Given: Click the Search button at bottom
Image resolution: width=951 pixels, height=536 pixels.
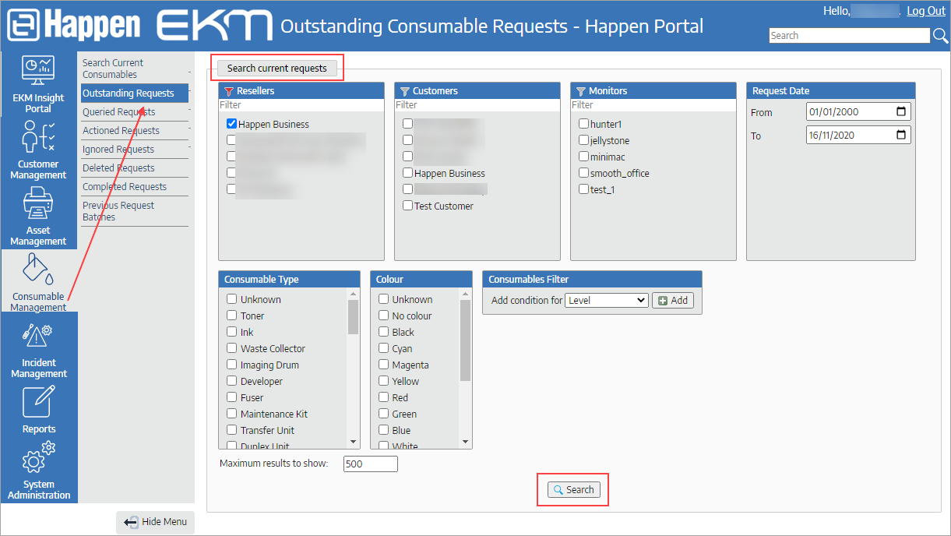Looking at the screenshot, I should [x=572, y=490].
